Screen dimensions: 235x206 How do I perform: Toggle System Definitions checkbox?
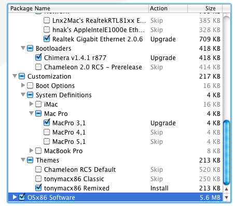coord(30,95)
